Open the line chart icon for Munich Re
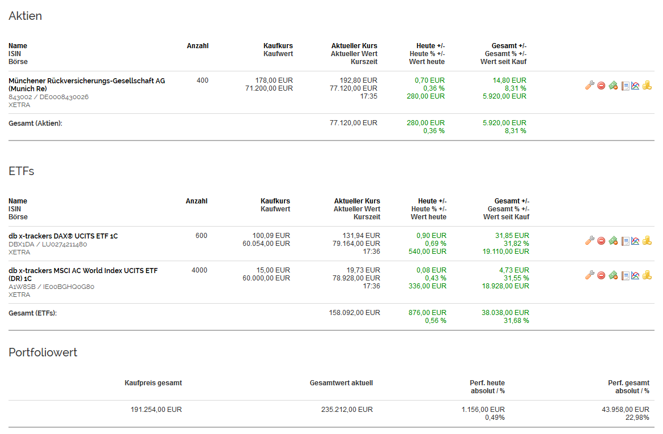663x434 pixels. (635, 86)
